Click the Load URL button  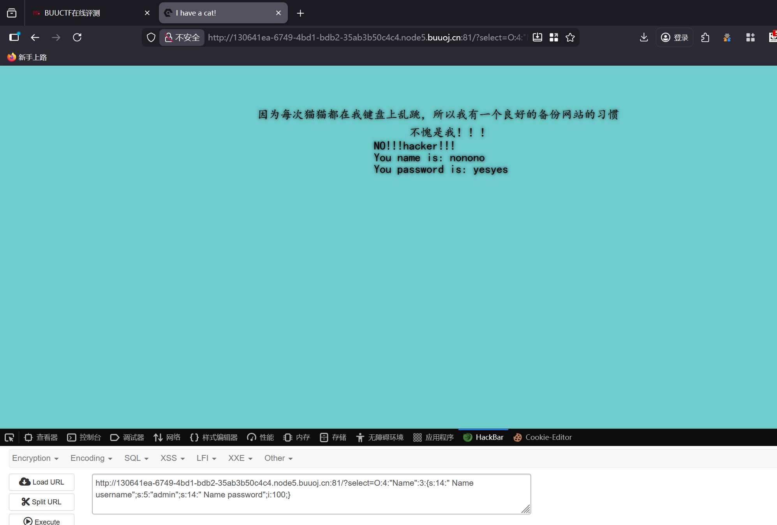(x=42, y=482)
